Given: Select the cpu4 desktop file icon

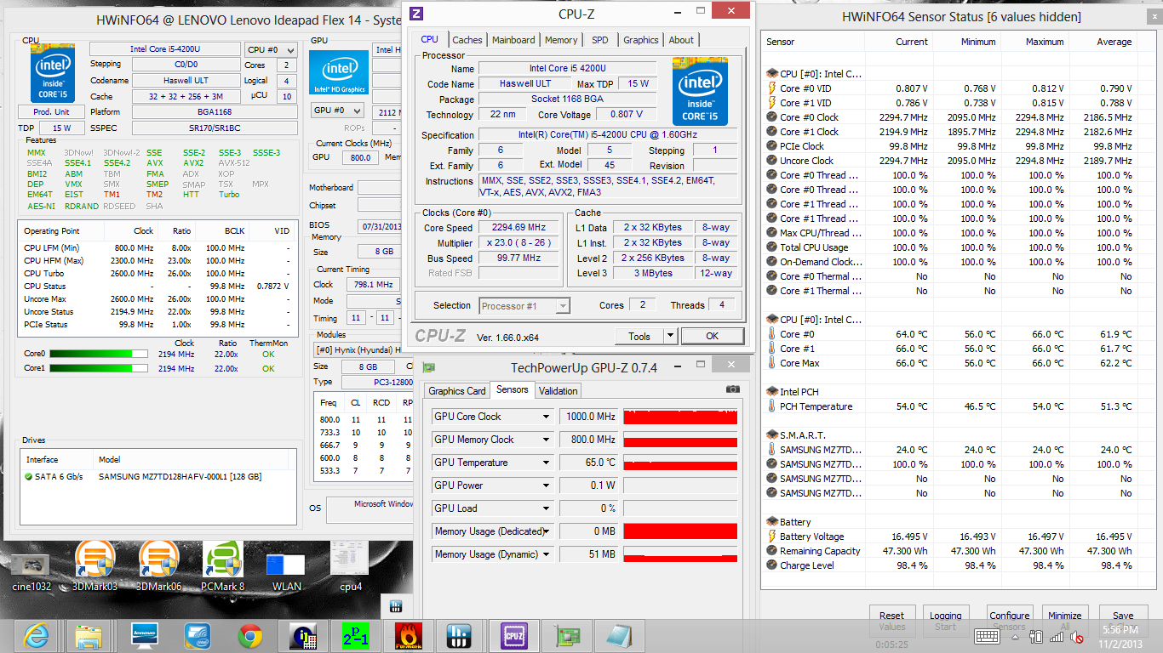Looking at the screenshot, I should 350,568.
